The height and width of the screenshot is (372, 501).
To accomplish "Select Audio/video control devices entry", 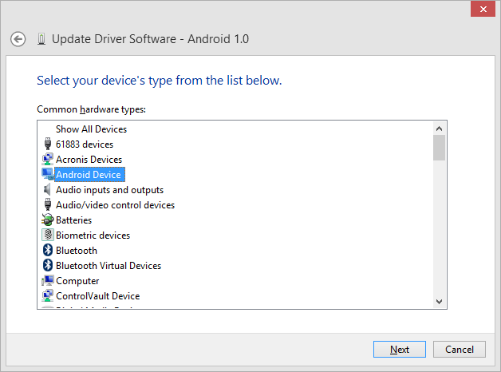I will [115, 205].
